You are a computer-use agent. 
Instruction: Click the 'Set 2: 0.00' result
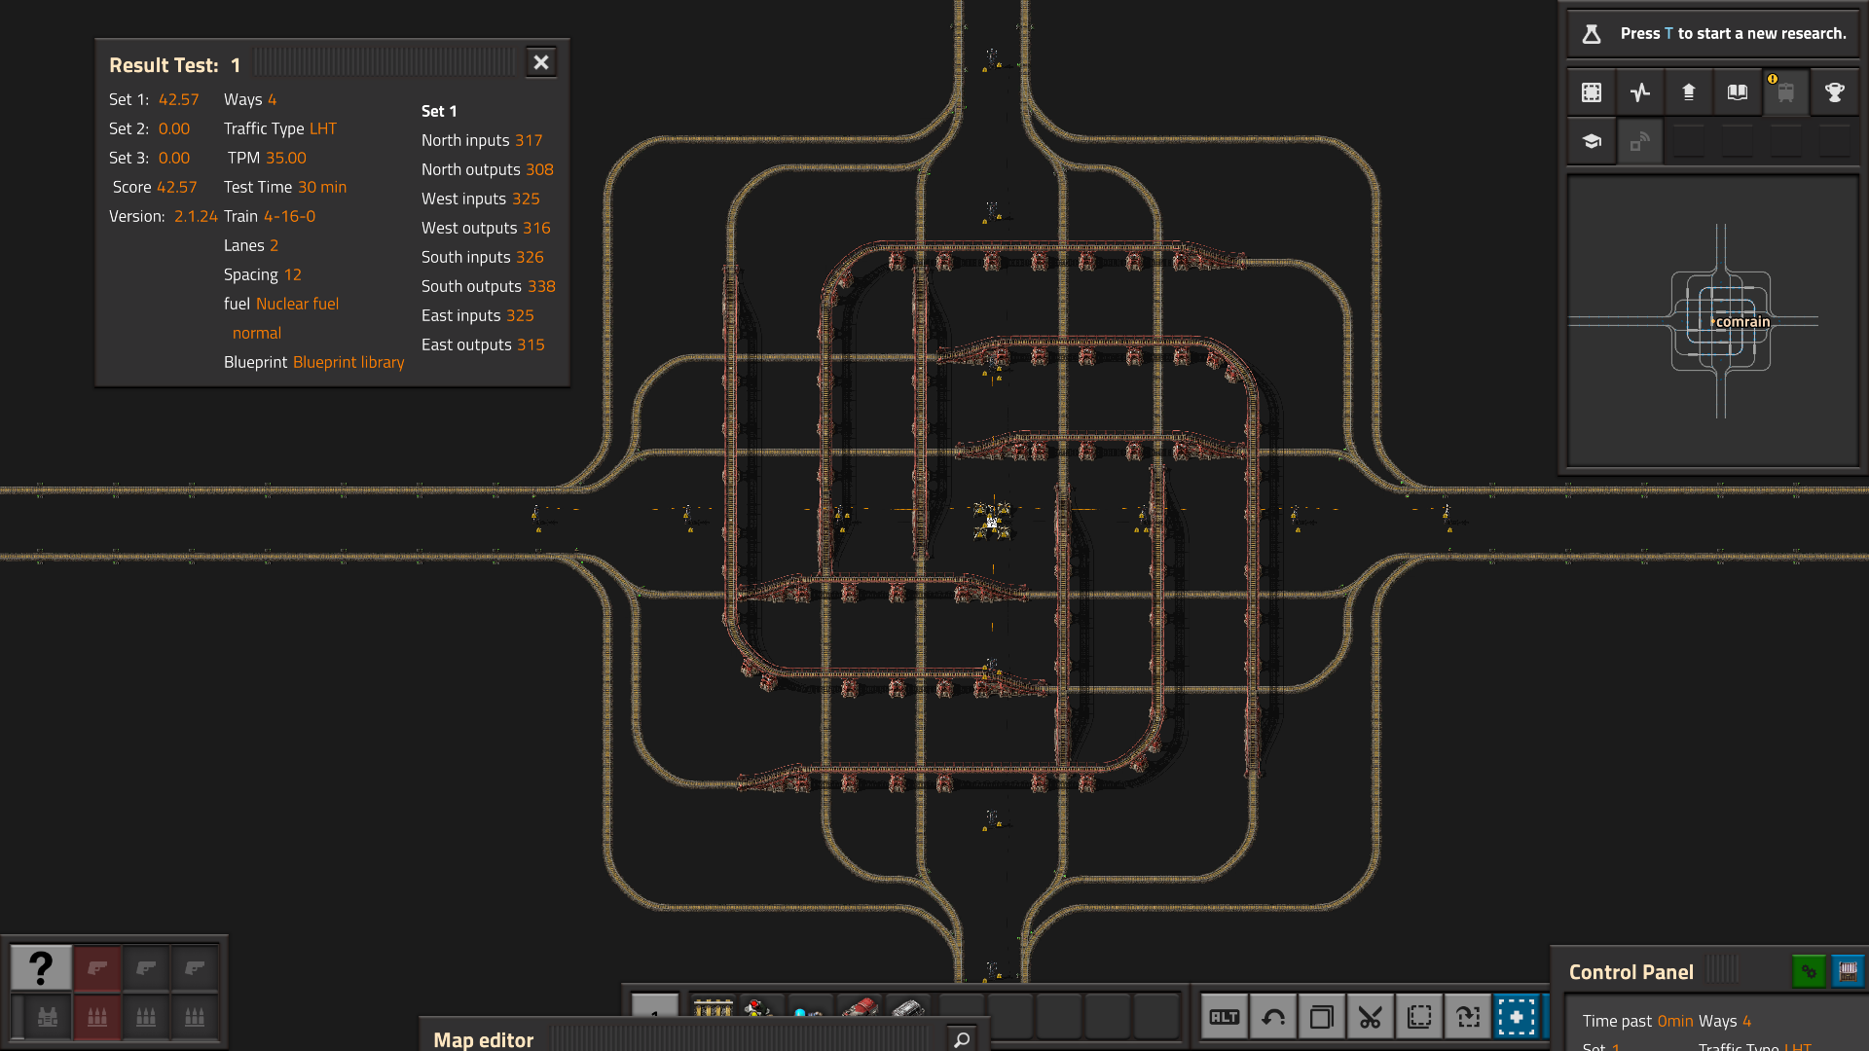click(150, 128)
